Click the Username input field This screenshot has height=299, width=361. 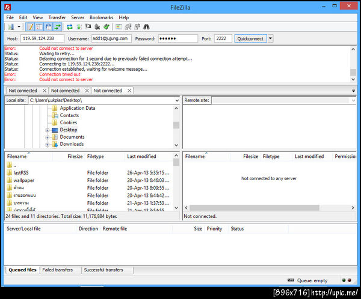pos(111,38)
